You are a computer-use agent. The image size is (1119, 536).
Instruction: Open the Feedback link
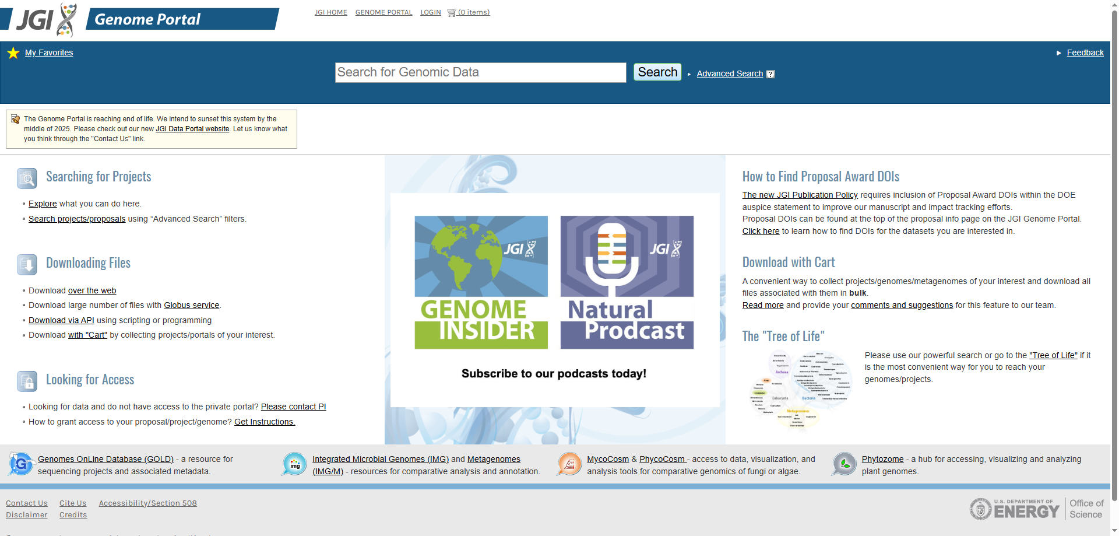tap(1085, 52)
